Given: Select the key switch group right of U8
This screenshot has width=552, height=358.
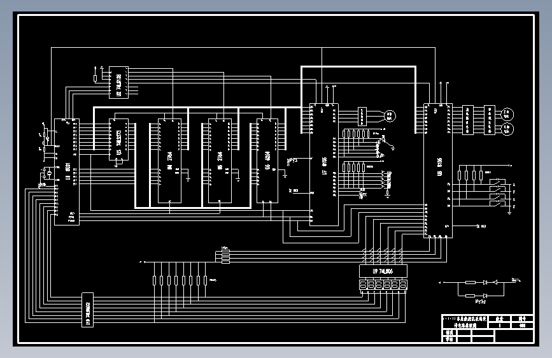Looking at the screenshot, I should point(497,192).
